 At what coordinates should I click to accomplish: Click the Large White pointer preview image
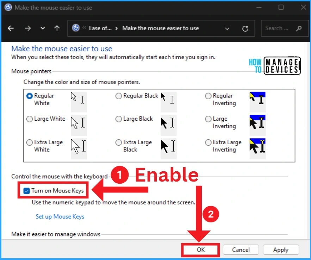79,125
